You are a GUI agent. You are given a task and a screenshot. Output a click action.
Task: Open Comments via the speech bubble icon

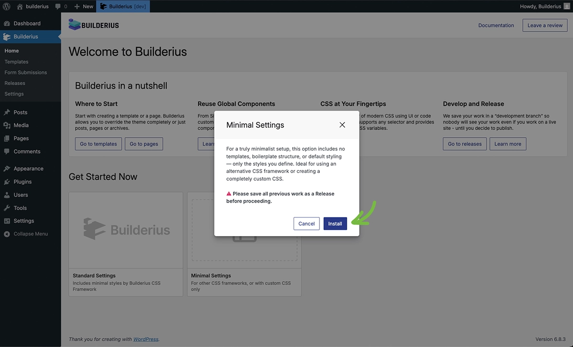[x=7, y=151]
